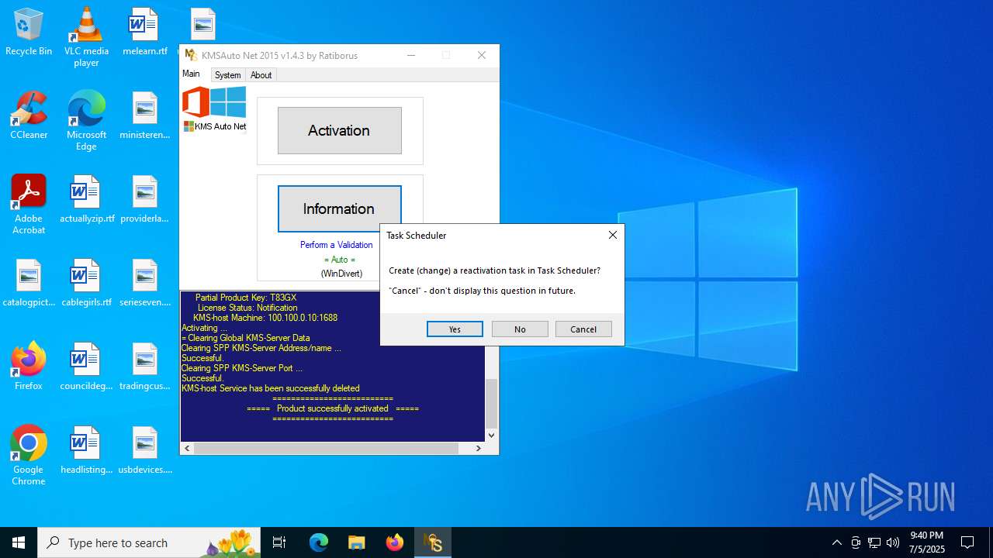
Task: Select the catalogpict desktop image file
Action: [x=29, y=284]
